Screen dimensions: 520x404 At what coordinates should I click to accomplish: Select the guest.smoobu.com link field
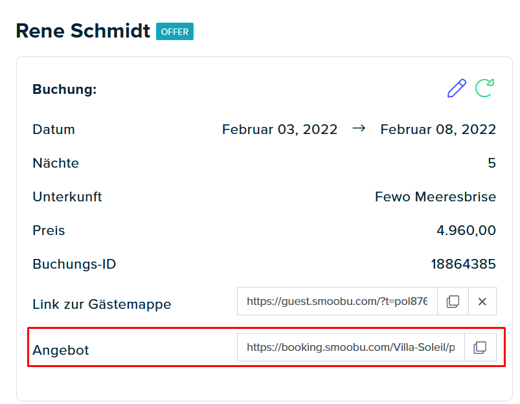click(337, 301)
